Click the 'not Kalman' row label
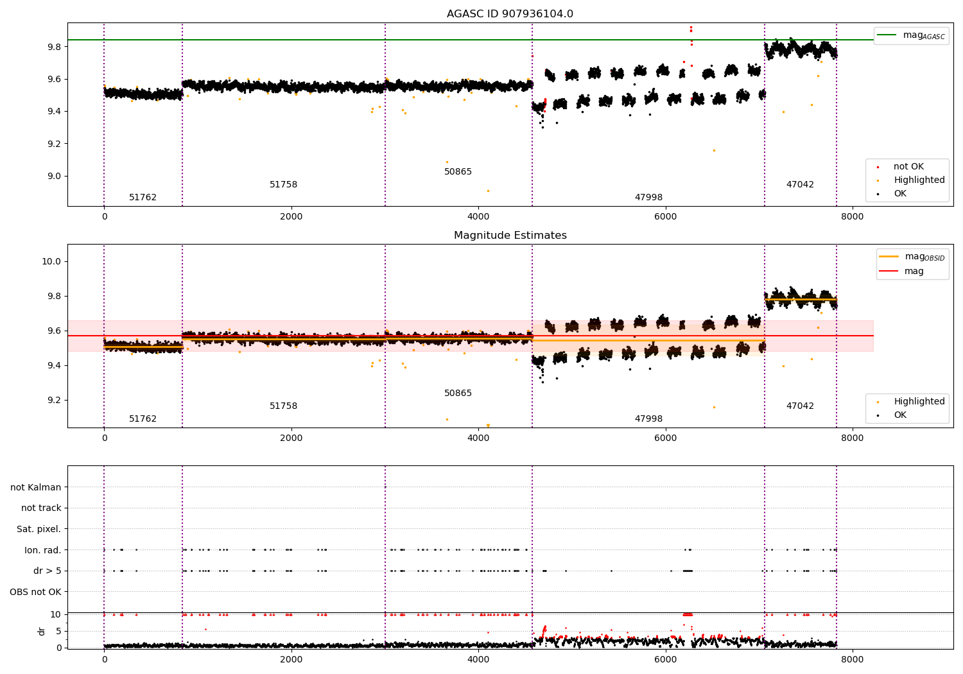The image size is (963, 674). tap(36, 488)
